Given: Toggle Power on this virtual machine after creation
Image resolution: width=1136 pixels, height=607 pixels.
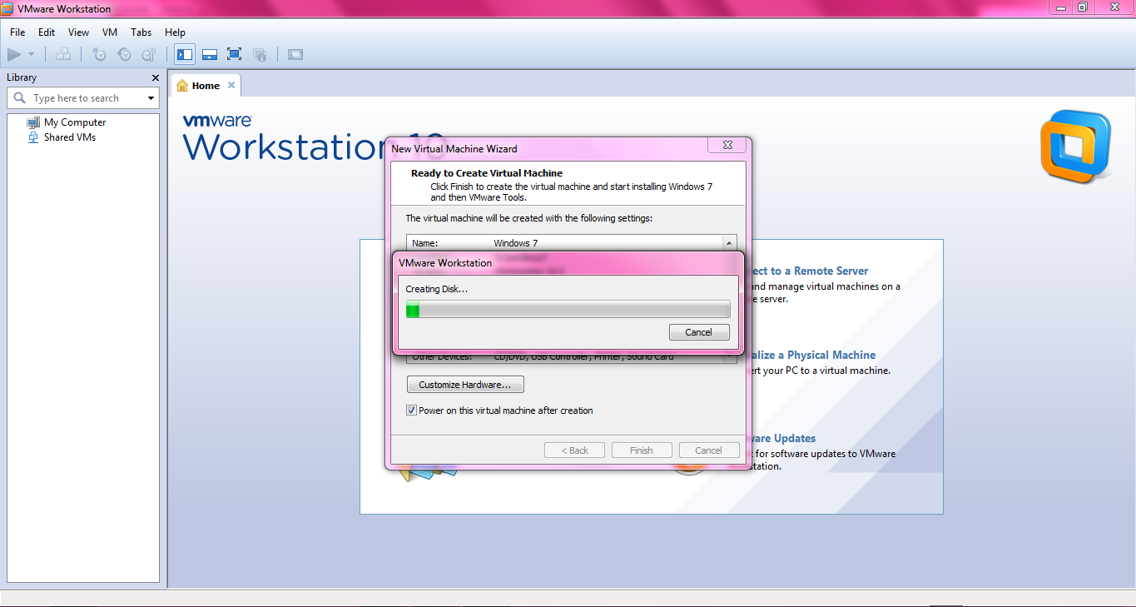Looking at the screenshot, I should click(x=411, y=410).
